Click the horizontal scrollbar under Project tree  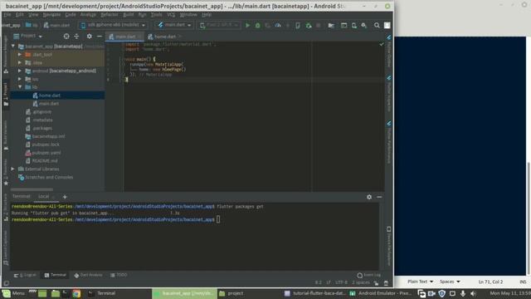[x=32, y=189]
